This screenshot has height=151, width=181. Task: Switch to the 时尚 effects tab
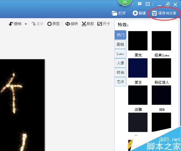[x=120, y=72]
